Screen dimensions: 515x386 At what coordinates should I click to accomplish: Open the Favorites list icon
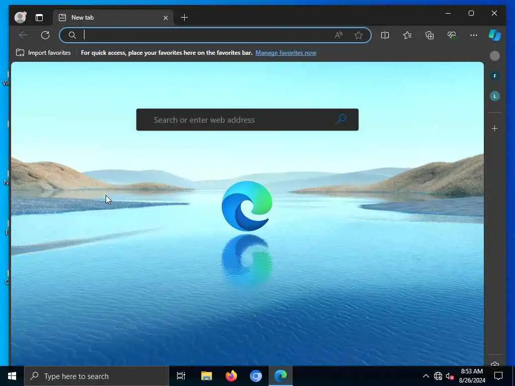[x=407, y=35]
